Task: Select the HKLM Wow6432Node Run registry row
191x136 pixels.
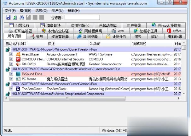Action: (93, 69)
